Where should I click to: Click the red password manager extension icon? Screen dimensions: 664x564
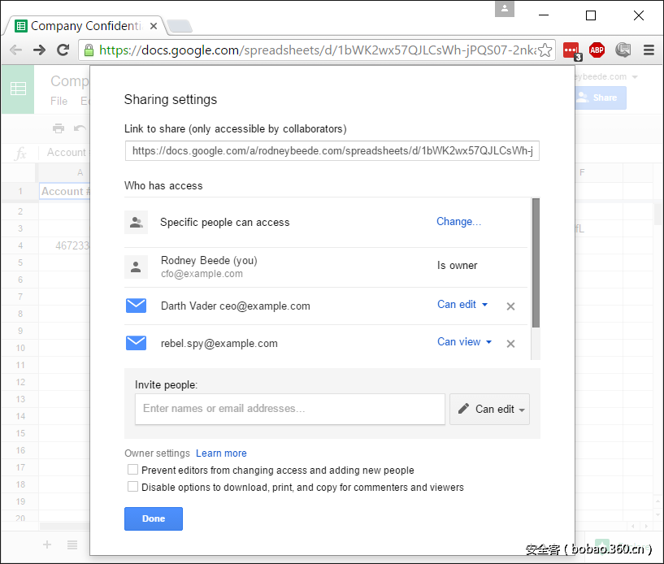(571, 50)
